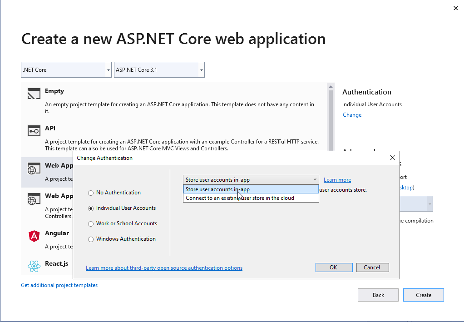The image size is (464, 322).
Task: Open the .NET Core framework dropdown
Action: tap(66, 70)
